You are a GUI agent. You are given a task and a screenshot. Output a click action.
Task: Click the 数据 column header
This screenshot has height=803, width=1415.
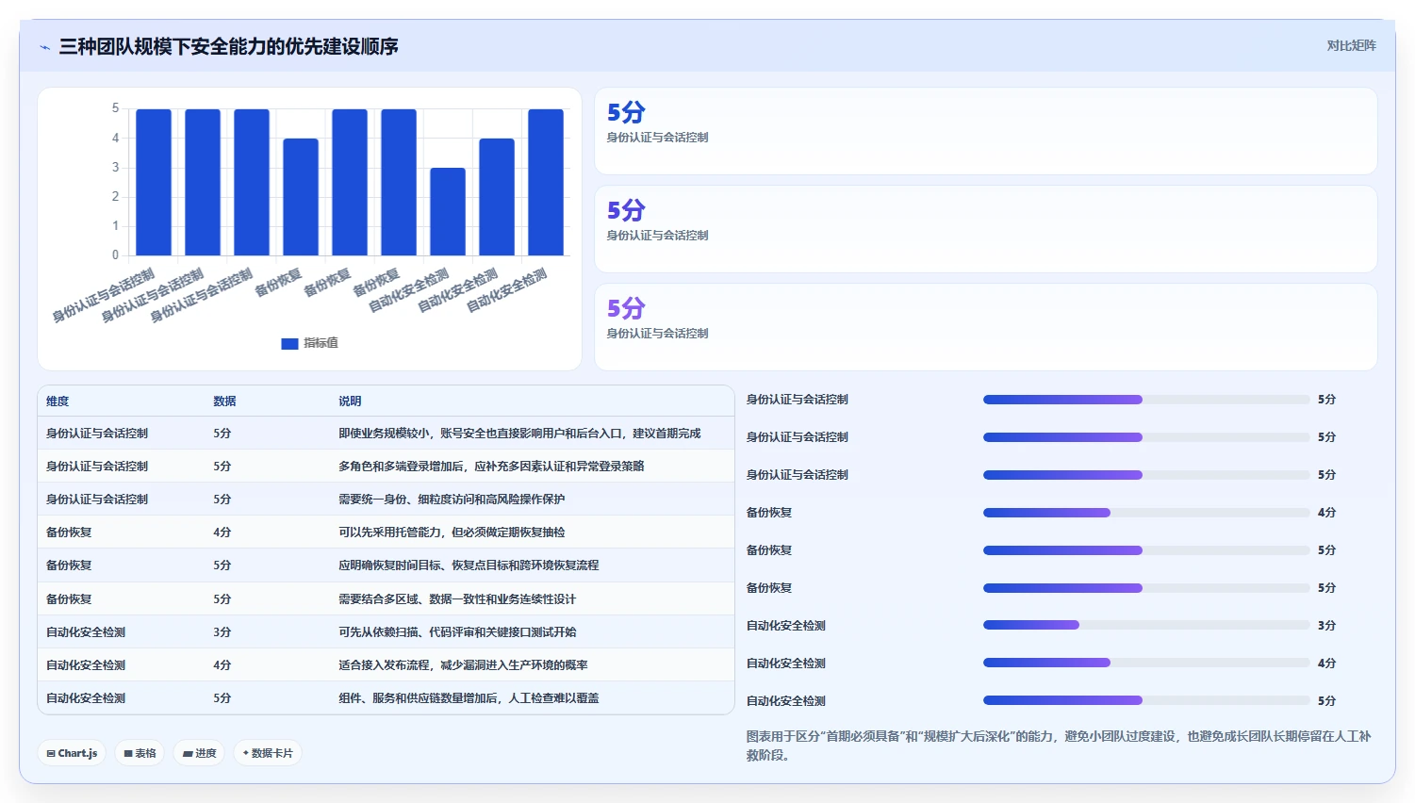click(224, 401)
